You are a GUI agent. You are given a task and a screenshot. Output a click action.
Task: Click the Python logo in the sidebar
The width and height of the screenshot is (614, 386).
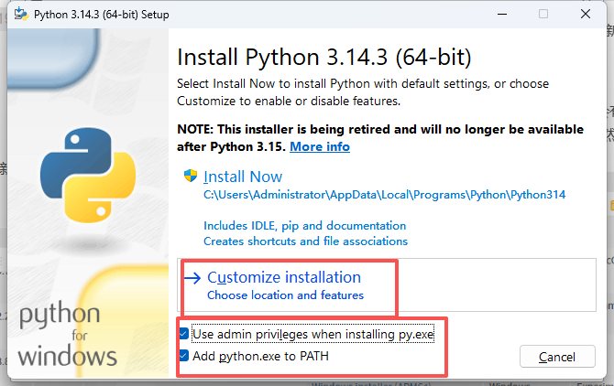pos(88,175)
